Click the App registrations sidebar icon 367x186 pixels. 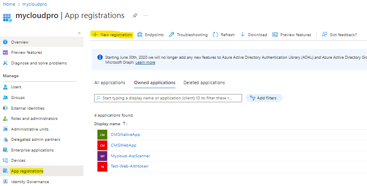point(5,171)
